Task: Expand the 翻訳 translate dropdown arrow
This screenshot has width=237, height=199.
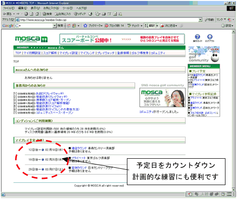Action: click(157, 25)
